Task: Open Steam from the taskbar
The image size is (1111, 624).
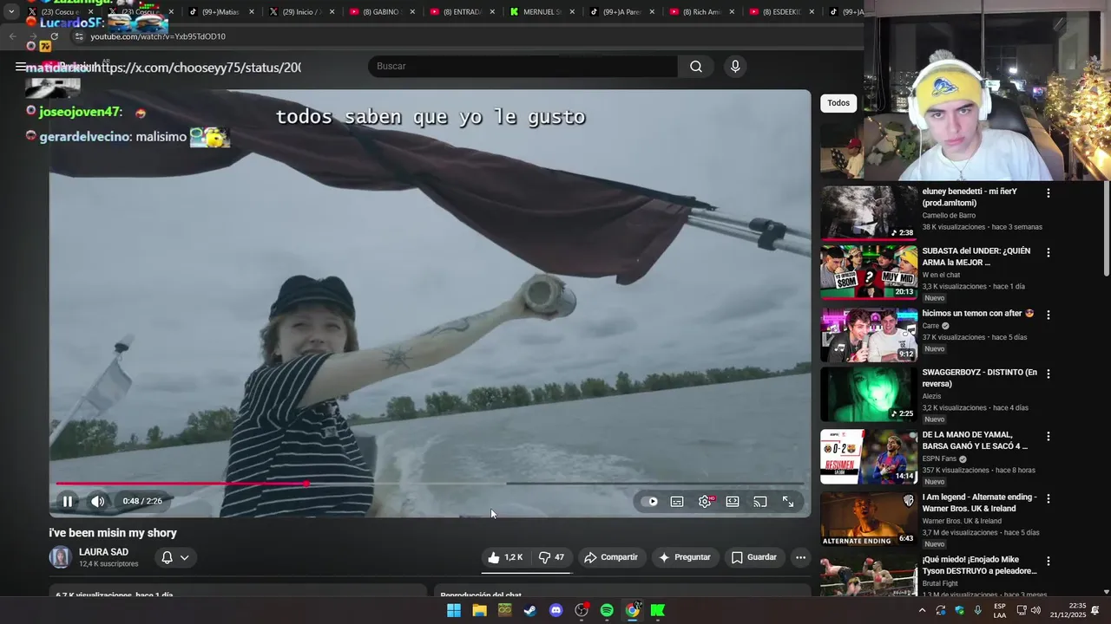Action: pos(530,610)
